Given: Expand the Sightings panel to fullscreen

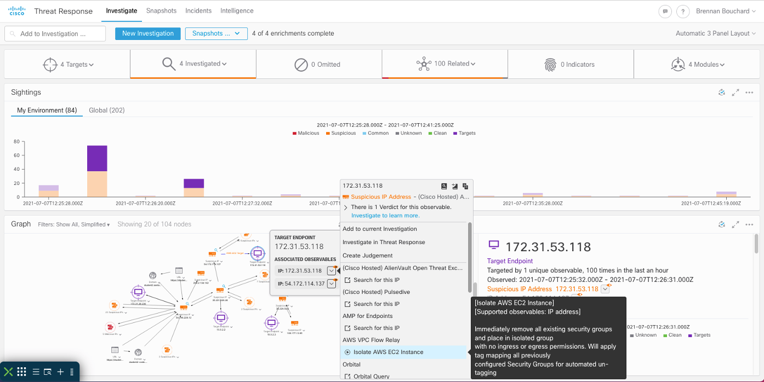Looking at the screenshot, I should 736,92.
